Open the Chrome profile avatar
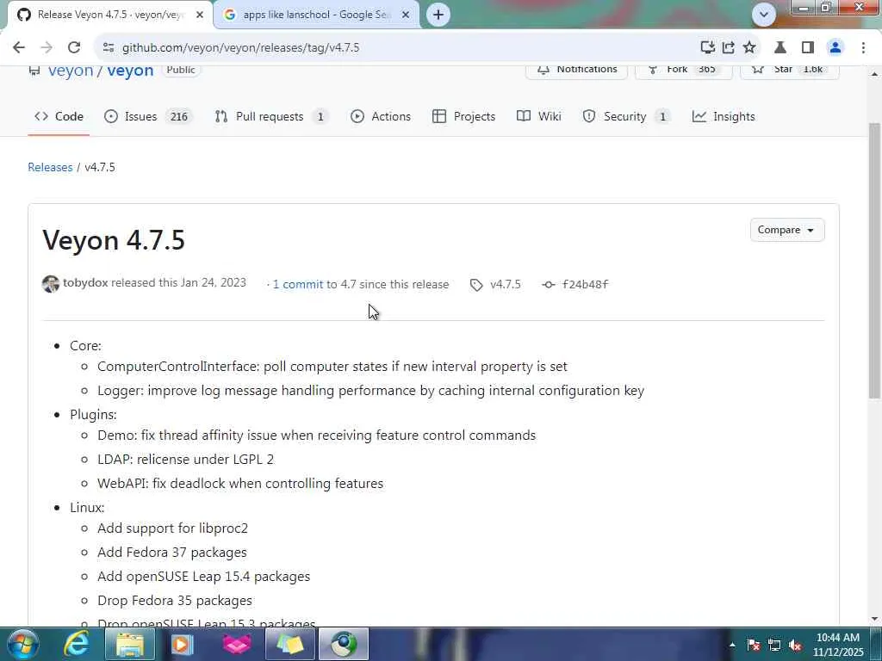The width and height of the screenshot is (882, 661). (835, 47)
